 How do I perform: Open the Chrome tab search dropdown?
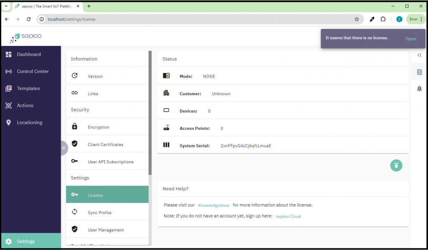(6, 6)
